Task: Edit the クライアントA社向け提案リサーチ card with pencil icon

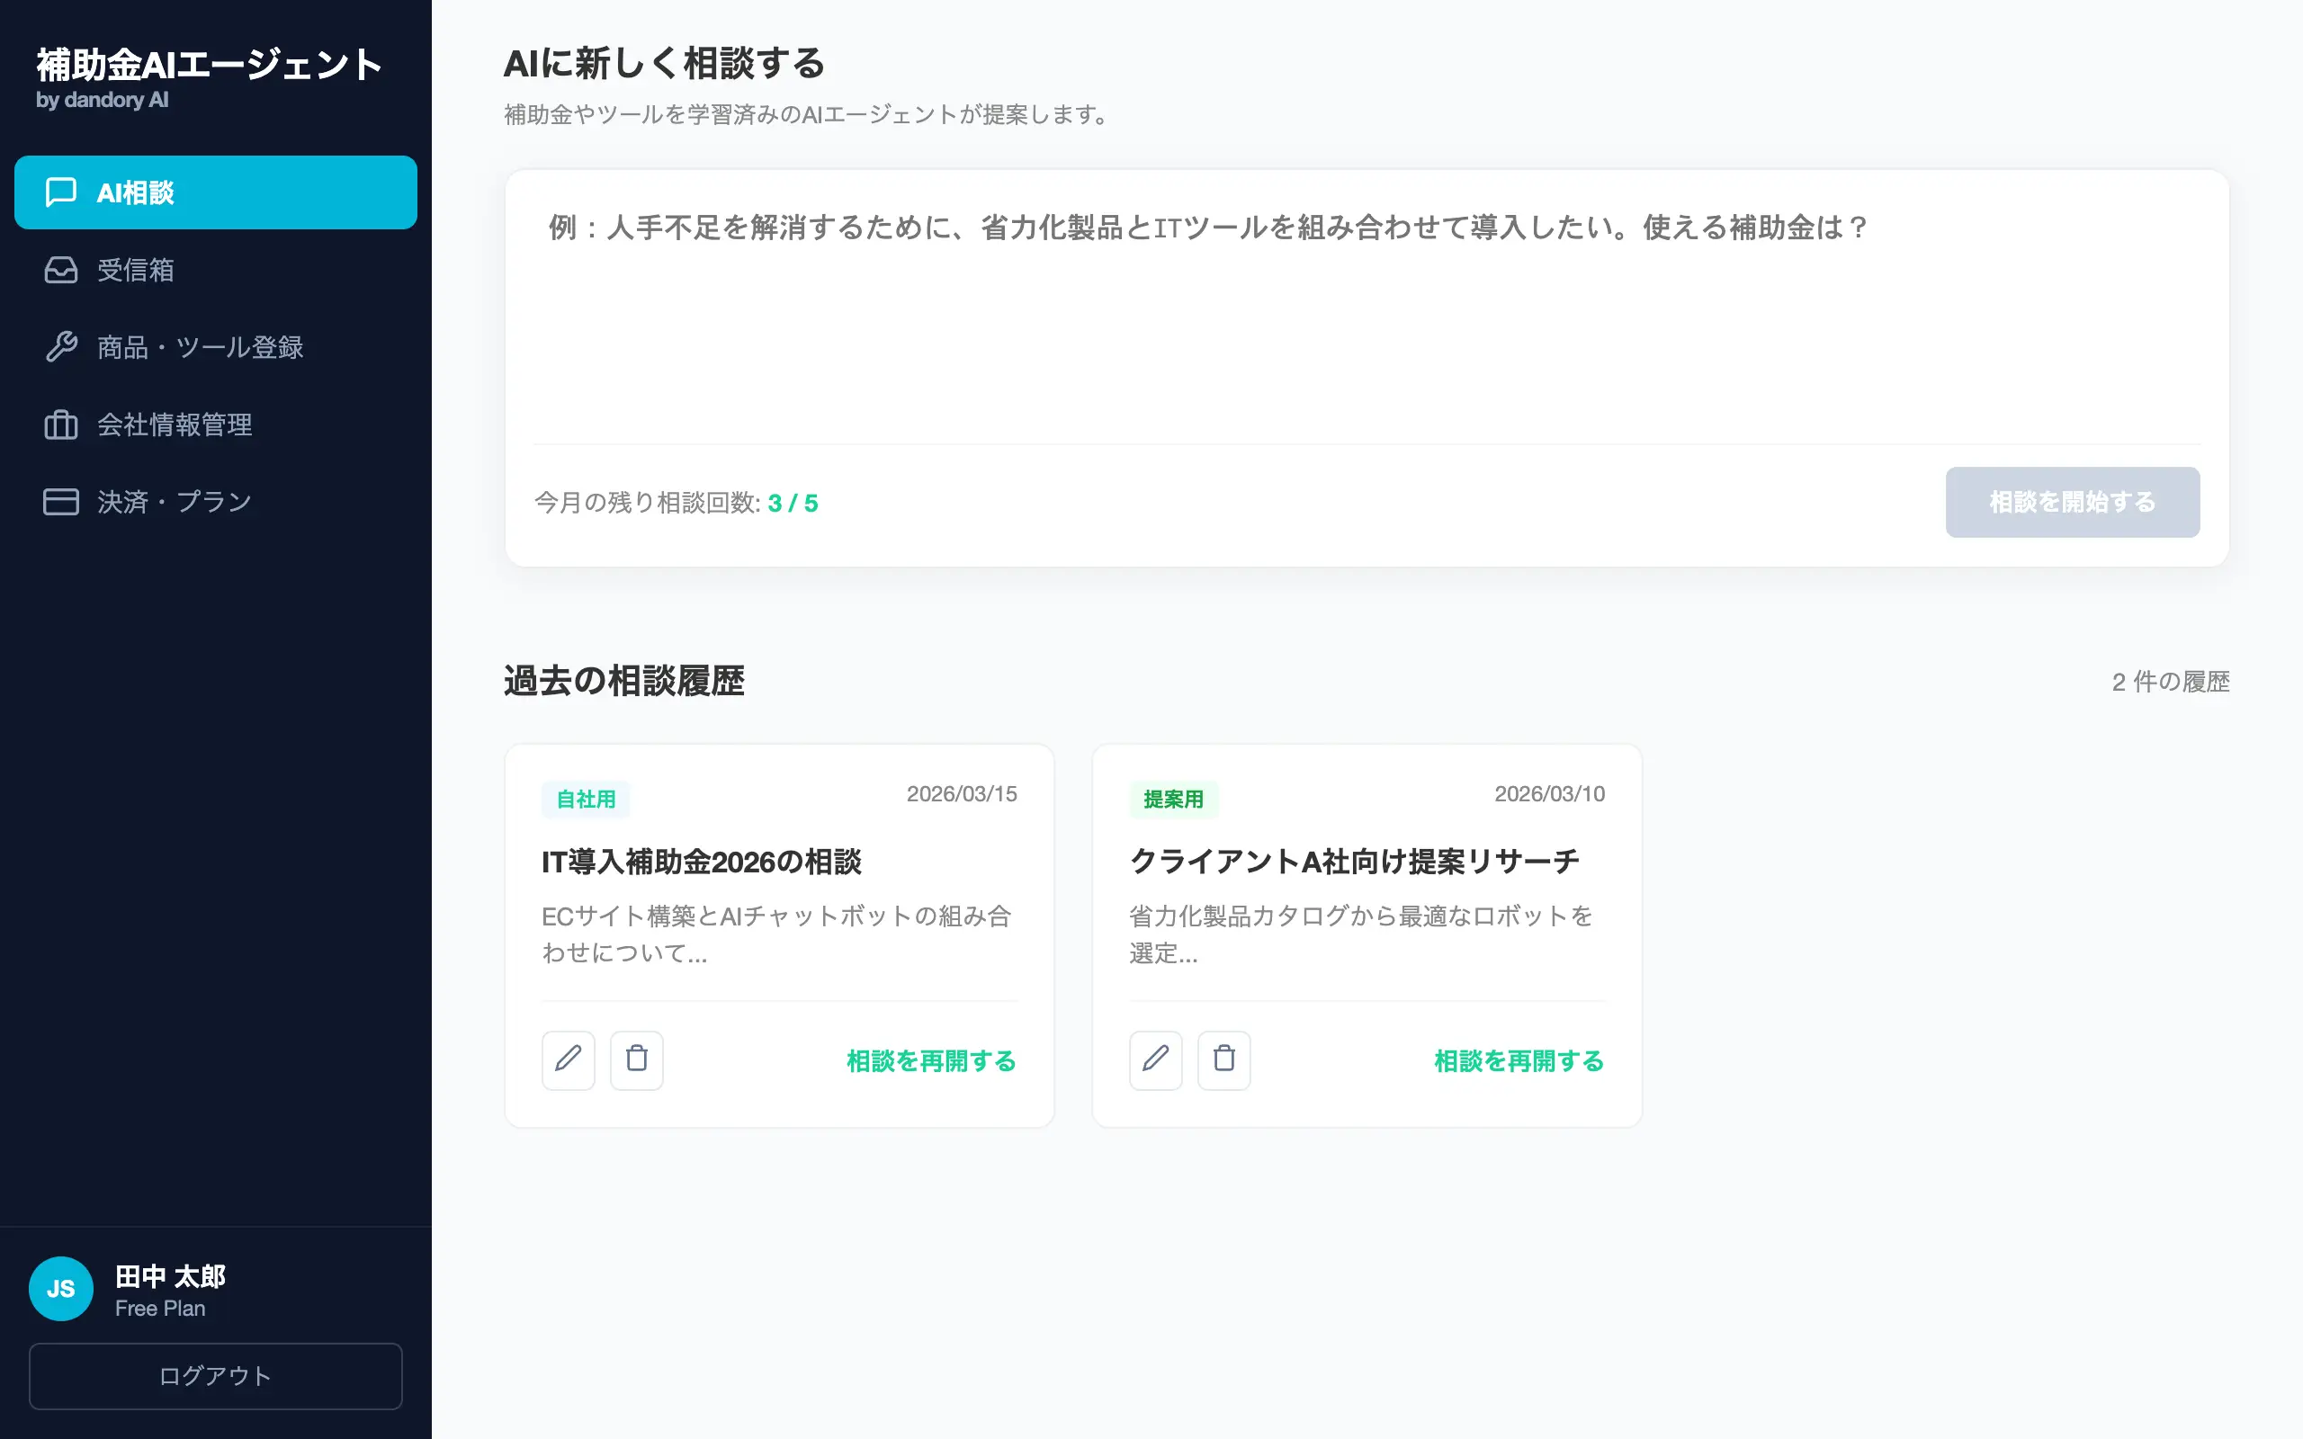Action: coord(1155,1059)
